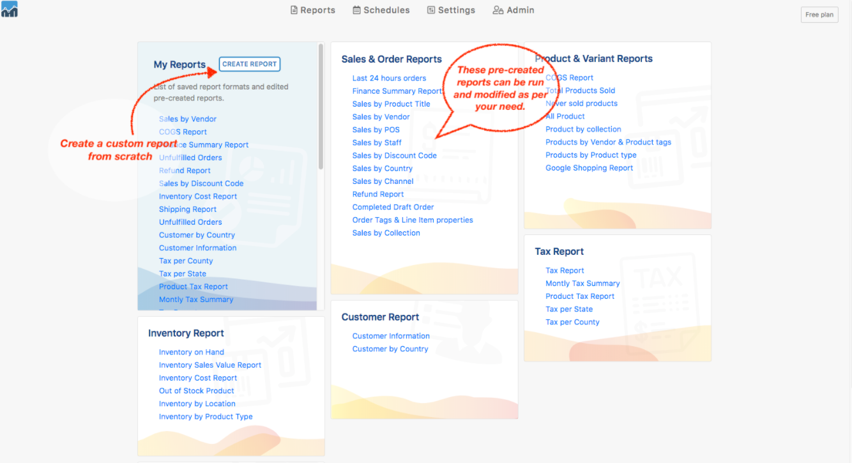Open Sales by Product Title report

tap(392, 104)
